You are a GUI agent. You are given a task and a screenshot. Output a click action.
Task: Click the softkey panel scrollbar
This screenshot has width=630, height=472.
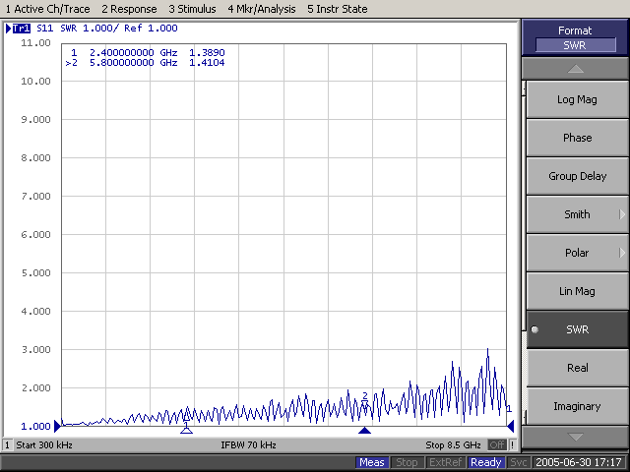524,253
